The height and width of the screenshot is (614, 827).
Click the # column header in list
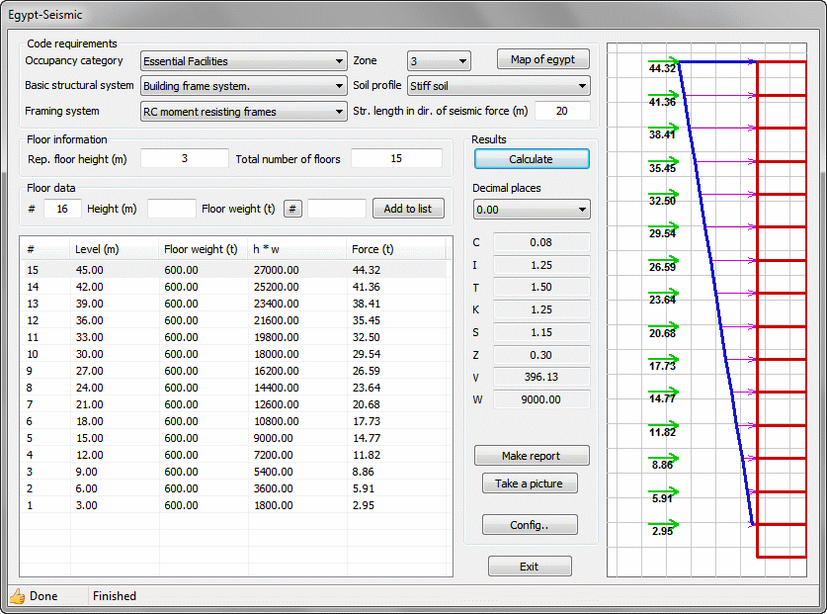coord(45,249)
